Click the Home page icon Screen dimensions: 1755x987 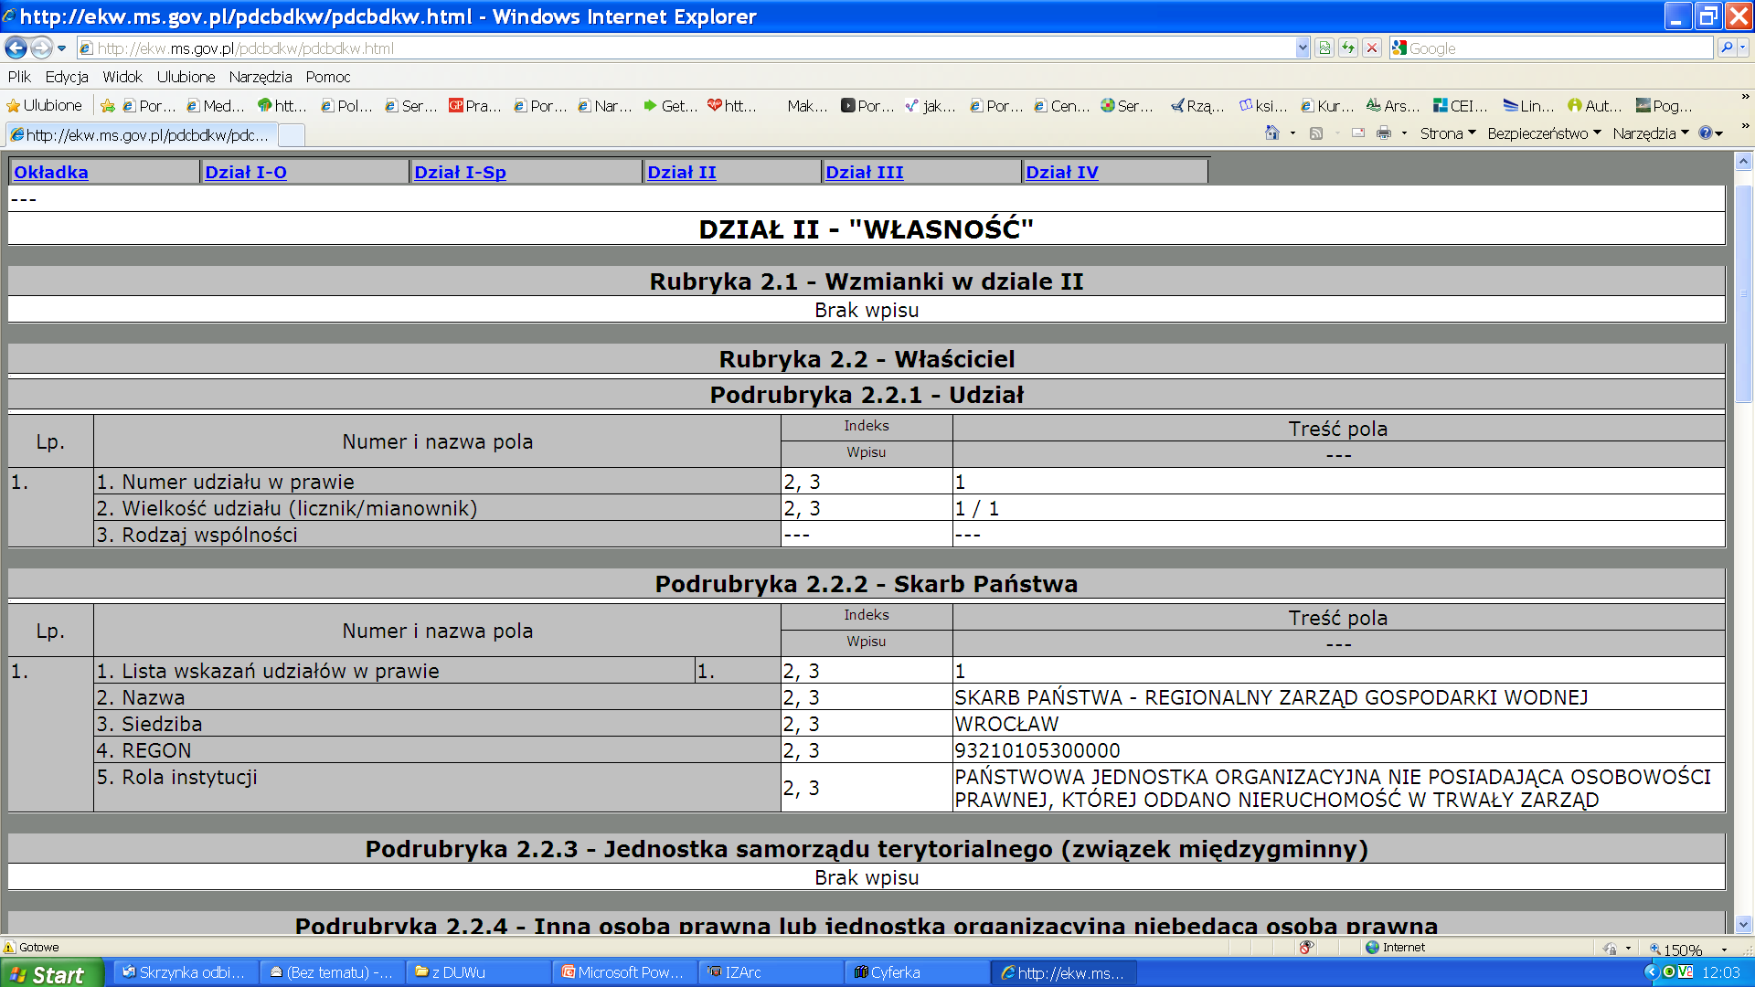point(1271,133)
